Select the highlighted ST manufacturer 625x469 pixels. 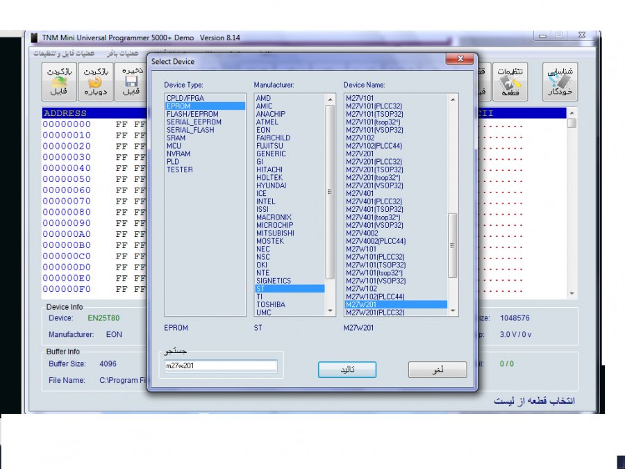[290, 289]
